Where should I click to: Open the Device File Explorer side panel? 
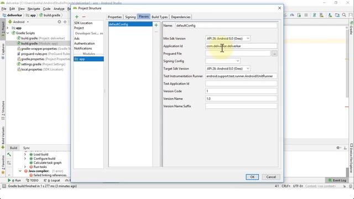coord(351,158)
